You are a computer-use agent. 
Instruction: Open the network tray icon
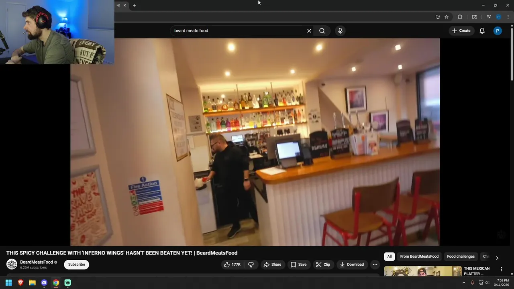(x=481, y=283)
